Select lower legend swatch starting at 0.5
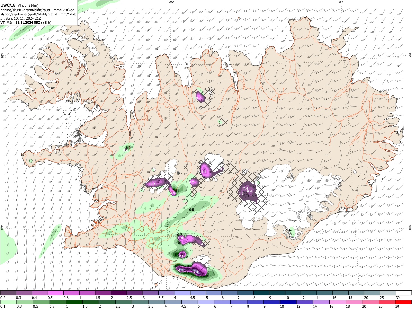 pos(42,302)
